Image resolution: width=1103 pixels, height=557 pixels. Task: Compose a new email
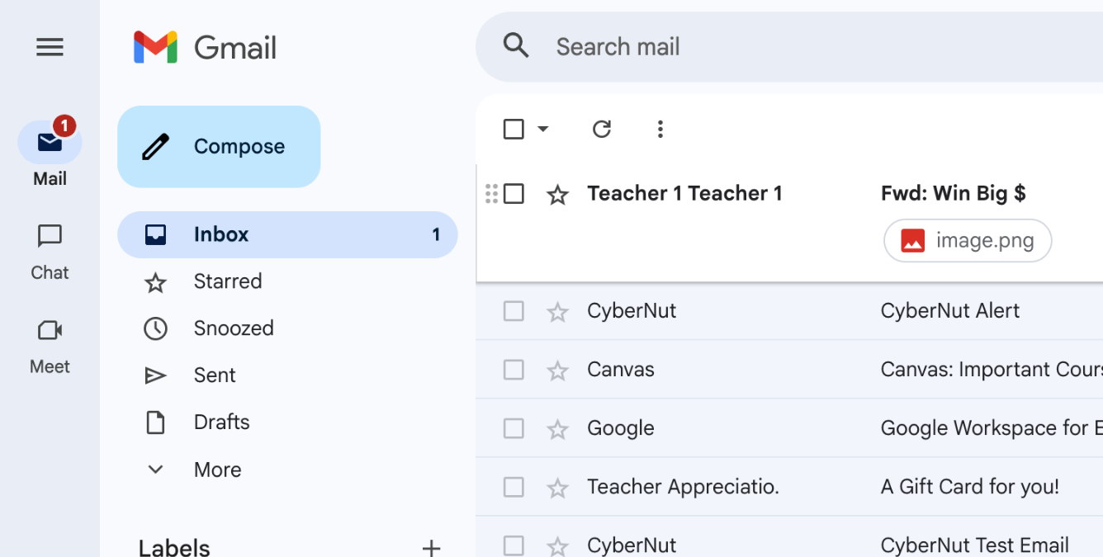[219, 146]
